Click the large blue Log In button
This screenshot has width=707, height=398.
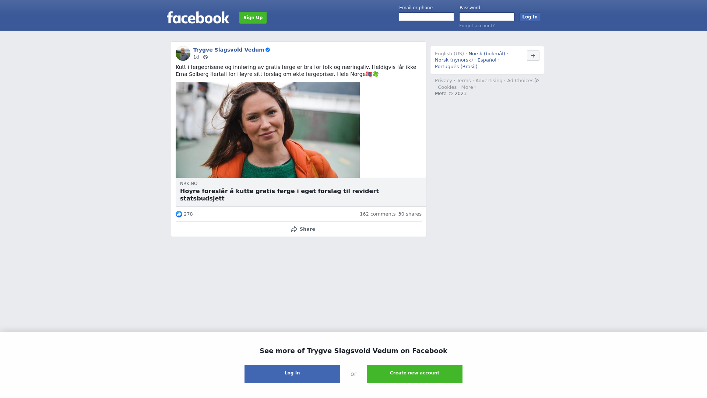tap(292, 374)
